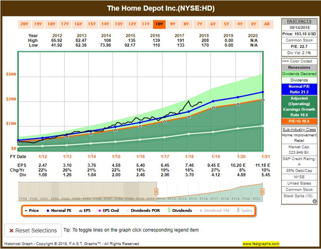
Task: Click the Adjusted Operating Earnings Growth Rate box
Action: pyautogui.click(x=299, y=106)
